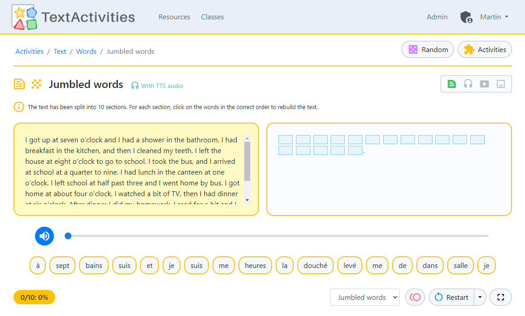
Task: Click the pink circles icon near Restart
Action: click(415, 297)
